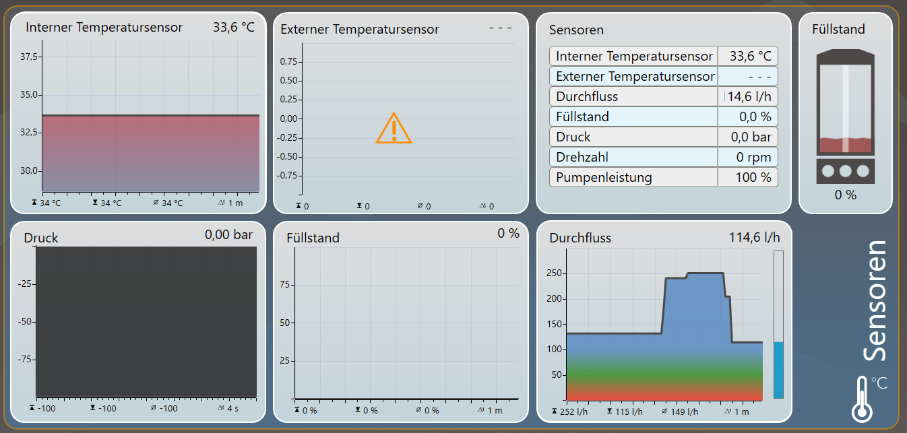Viewport: 907px width, 433px height.
Task: Select the Durchfluss row in Sensoren list
Action: pyautogui.click(x=664, y=96)
